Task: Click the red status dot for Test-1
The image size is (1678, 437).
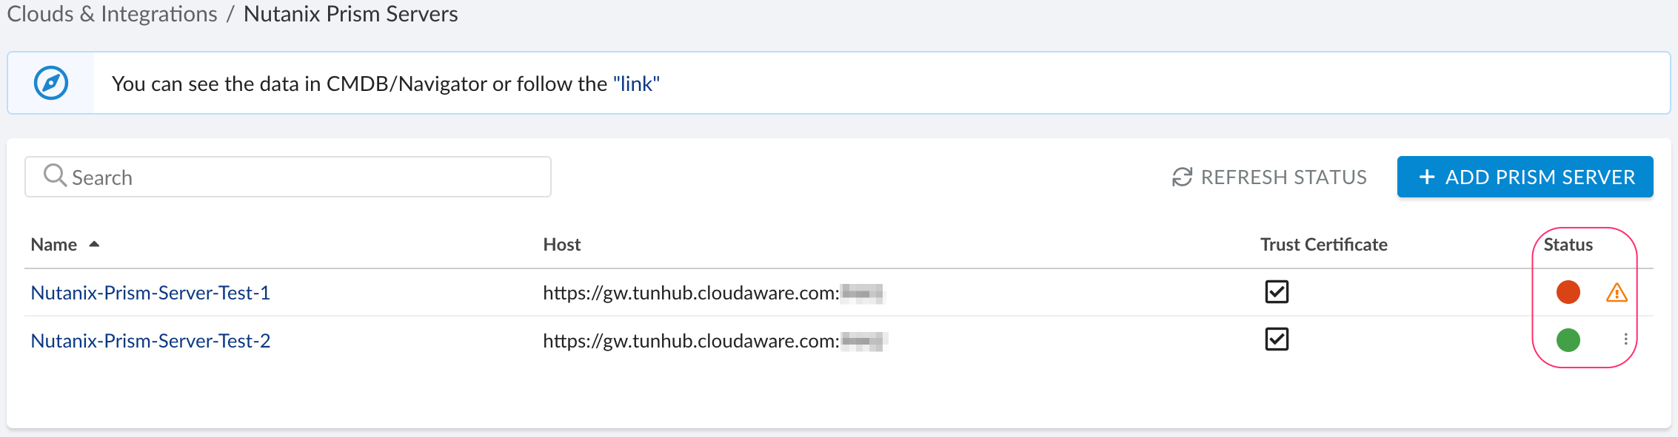Action: pyautogui.click(x=1568, y=292)
